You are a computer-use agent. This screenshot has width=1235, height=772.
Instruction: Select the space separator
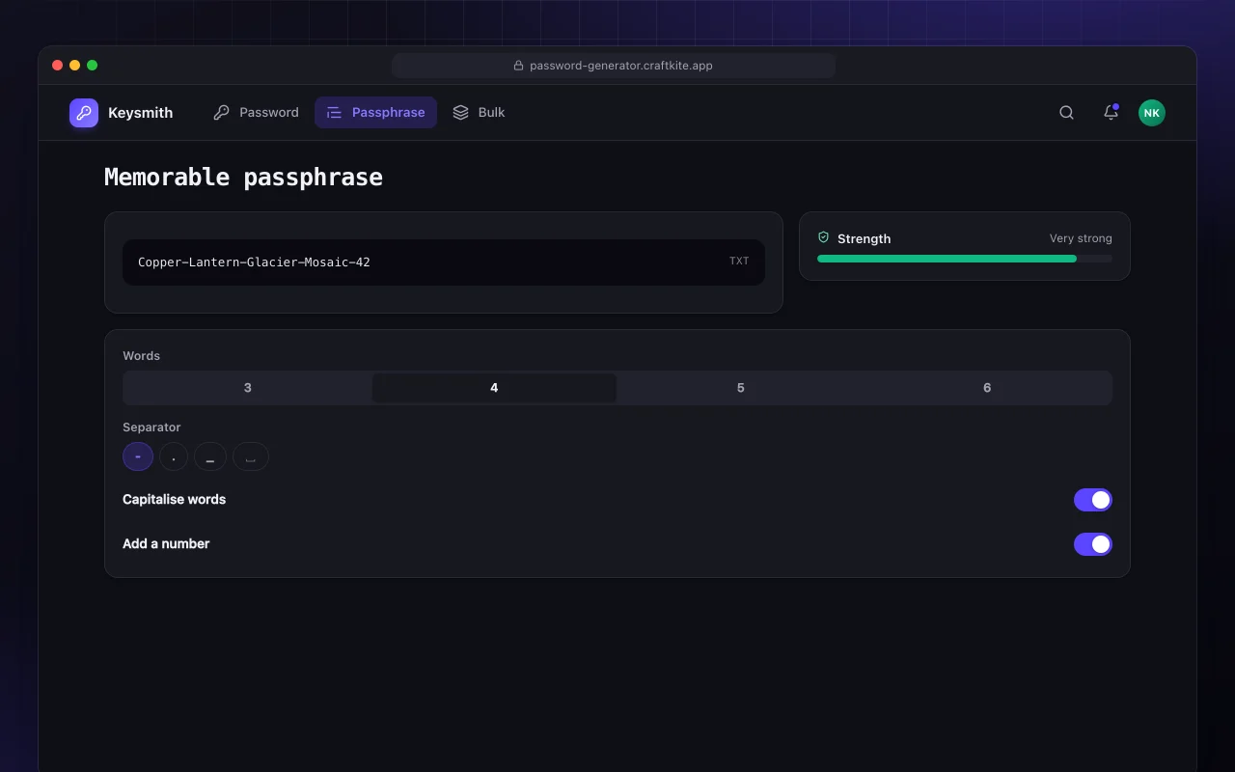pos(251,456)
